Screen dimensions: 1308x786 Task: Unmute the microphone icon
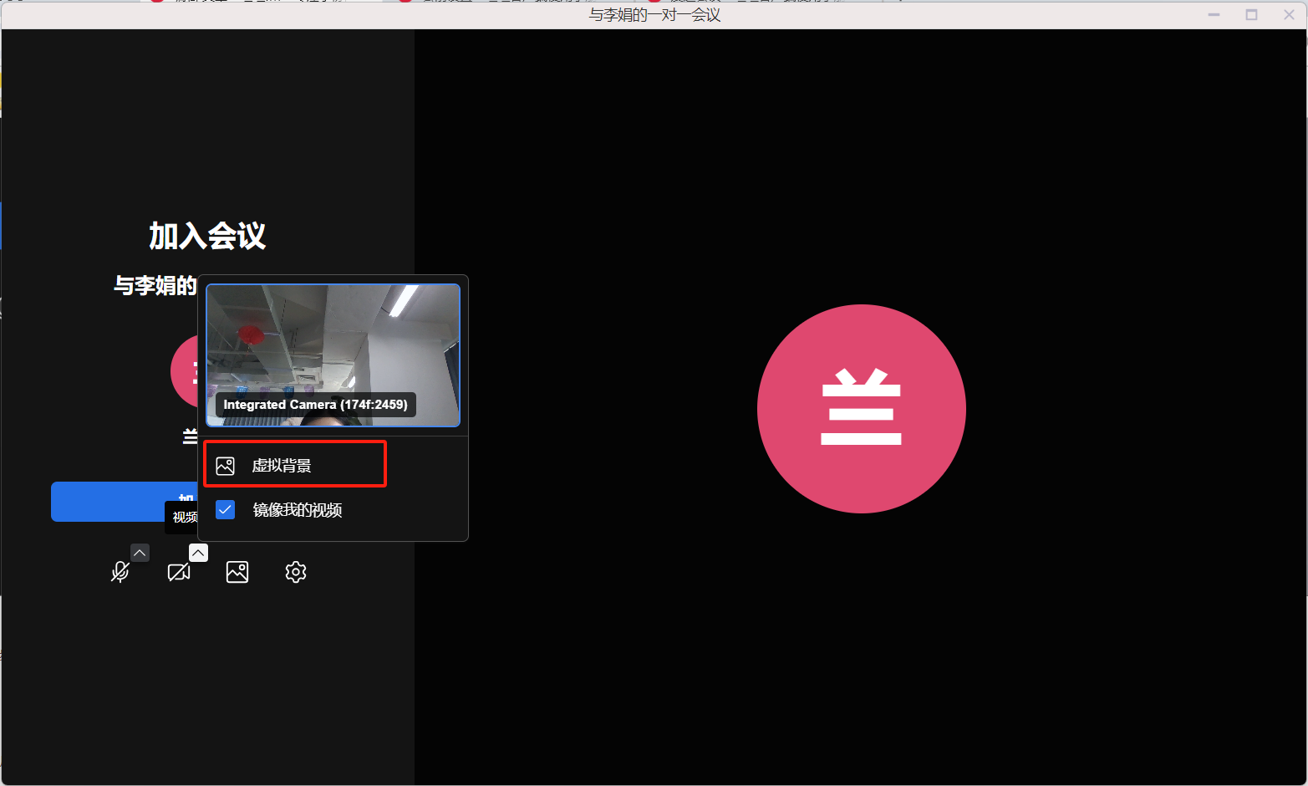point(120,572)
